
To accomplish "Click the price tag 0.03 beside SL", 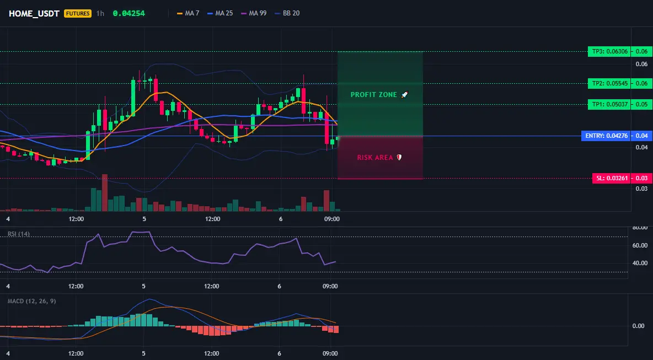I will [x=642, y=178].
